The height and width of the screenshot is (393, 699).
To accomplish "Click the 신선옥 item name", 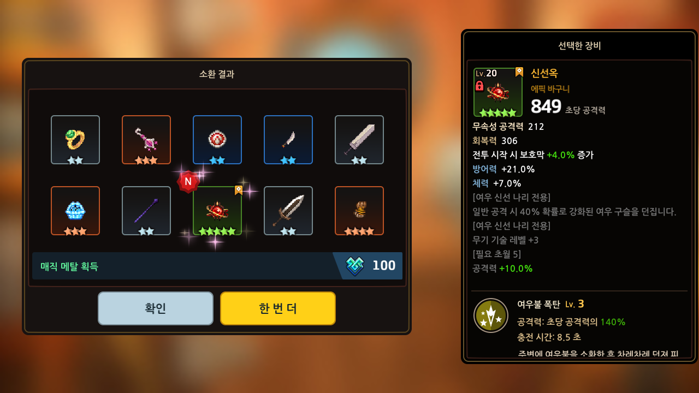I will pyautogui.click(x=544, y=73).
